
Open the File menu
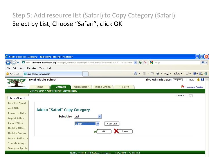[x=8, y=68]
